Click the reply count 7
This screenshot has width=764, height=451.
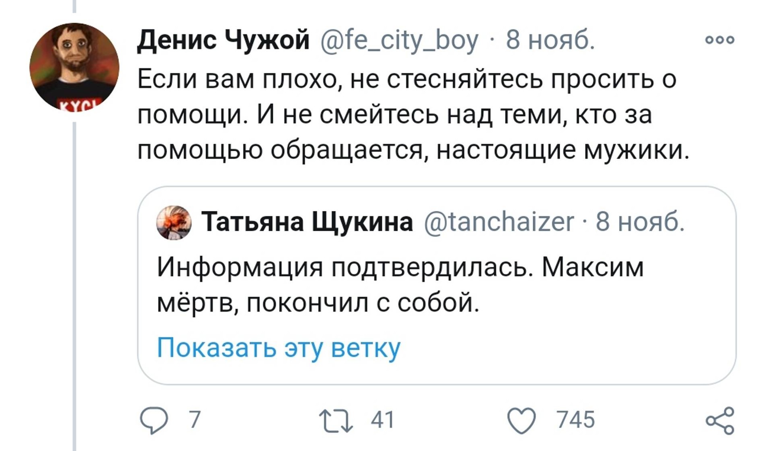click(x=195, y=420)
